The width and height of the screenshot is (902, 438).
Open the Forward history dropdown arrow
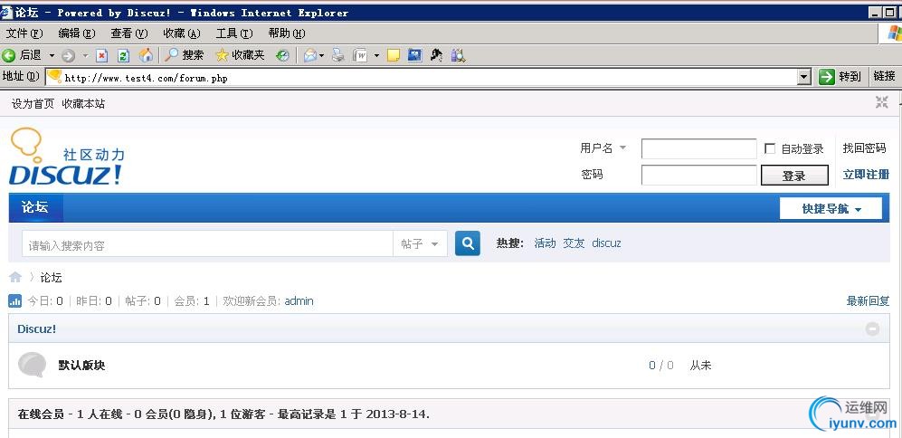click(x=85, y=56)
